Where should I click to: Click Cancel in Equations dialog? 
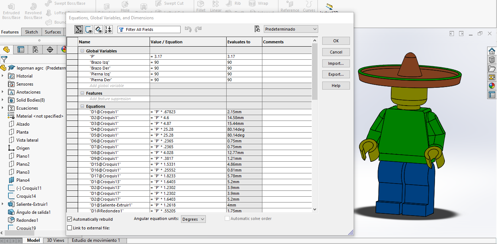tap(336, 52)
